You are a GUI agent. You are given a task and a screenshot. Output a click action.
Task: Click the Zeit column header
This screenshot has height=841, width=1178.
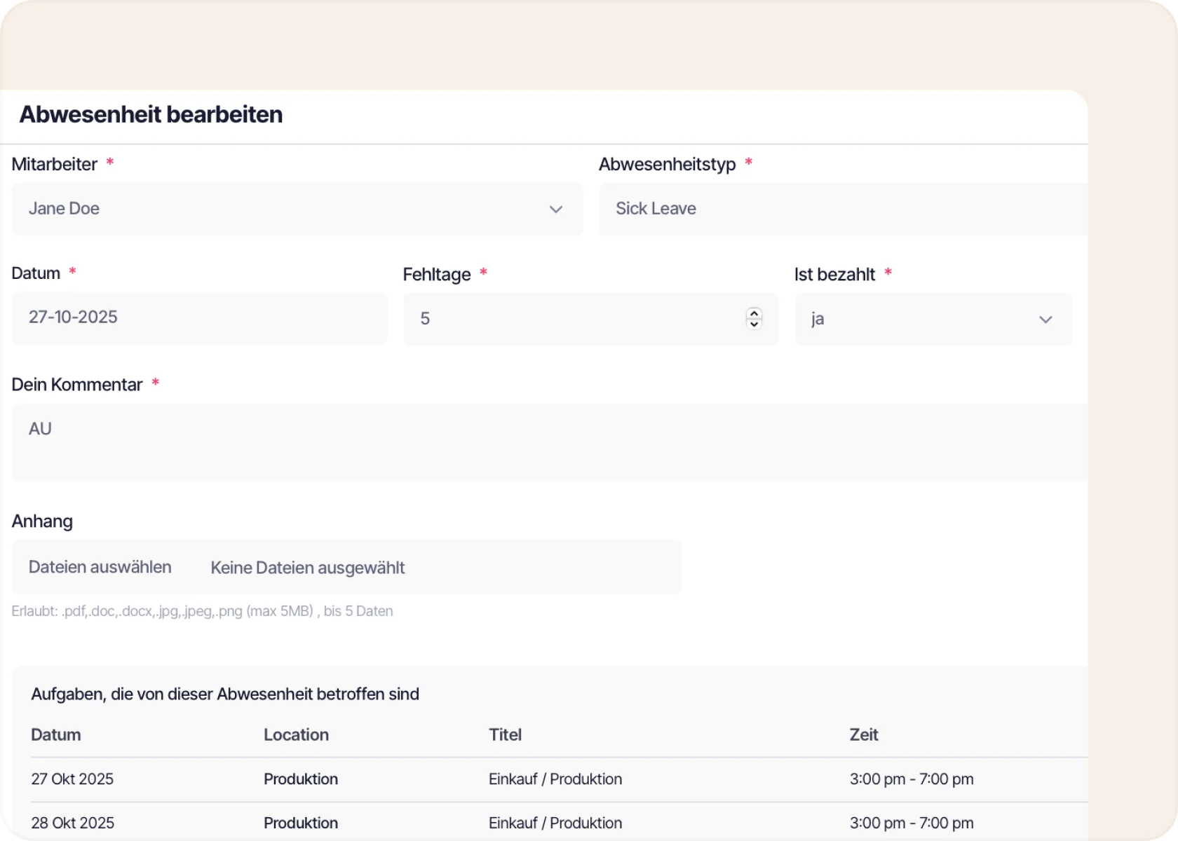864,734
